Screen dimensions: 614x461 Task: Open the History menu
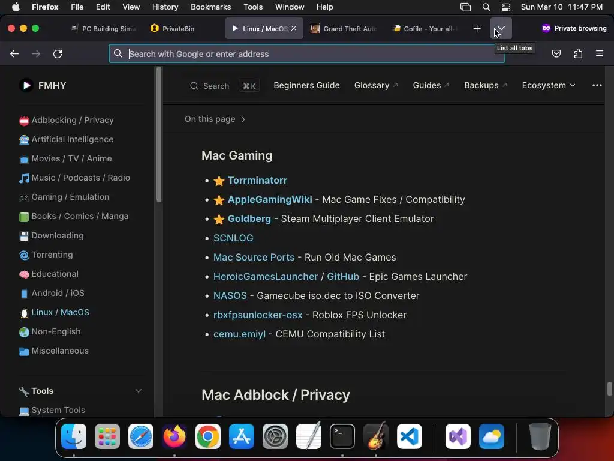point(165,7)
